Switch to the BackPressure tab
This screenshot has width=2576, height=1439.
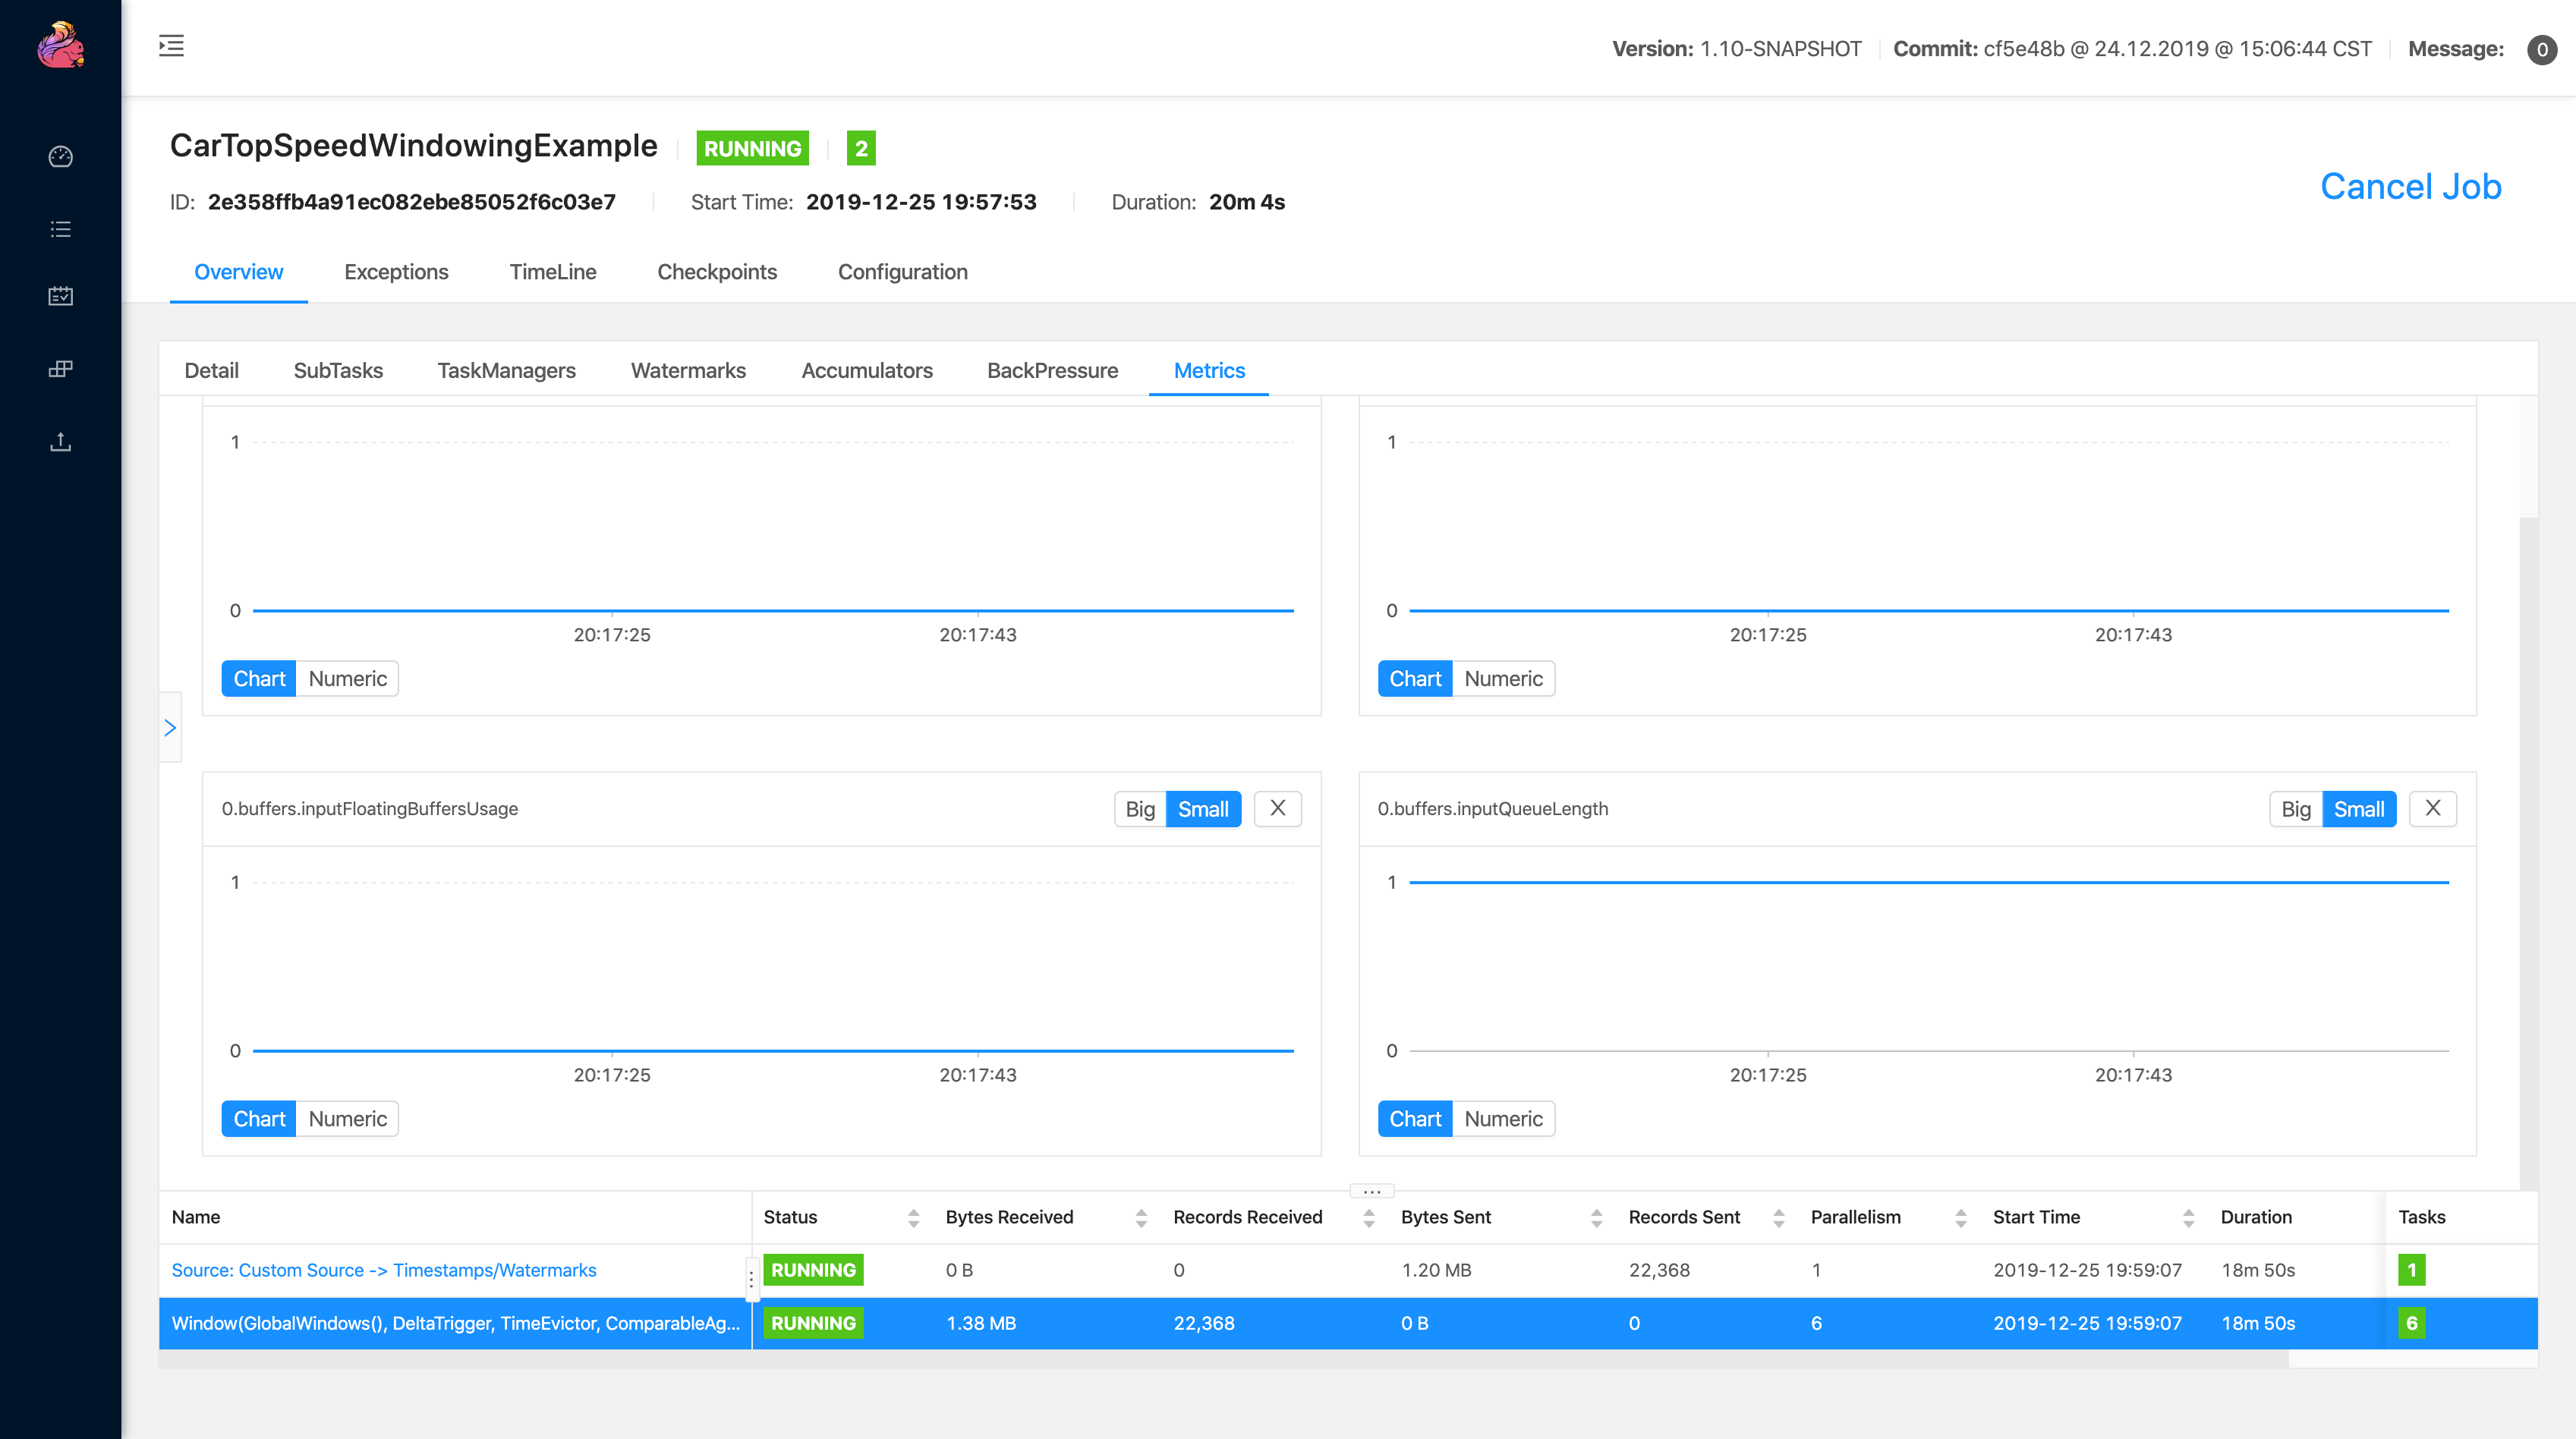tap(1052, 370)
